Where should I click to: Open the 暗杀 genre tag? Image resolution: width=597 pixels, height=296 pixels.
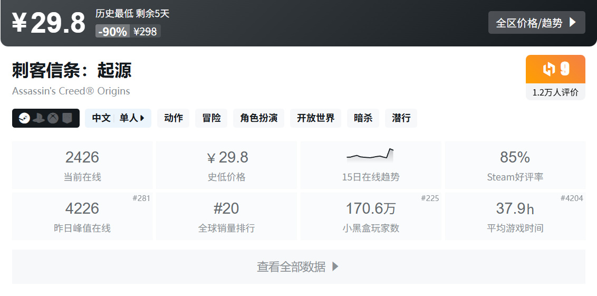click(363, 118)
